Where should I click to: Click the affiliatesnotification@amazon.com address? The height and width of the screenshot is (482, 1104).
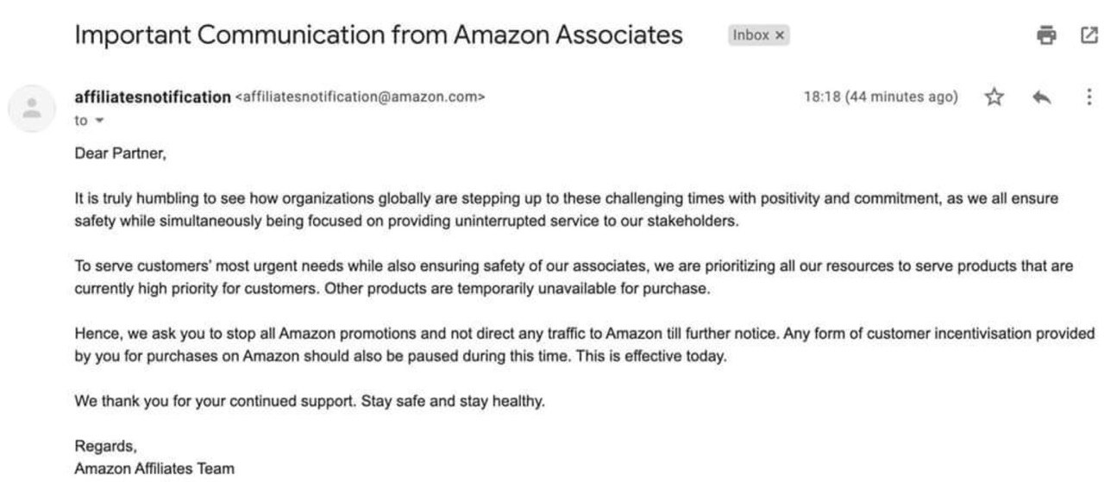point(360,97)
